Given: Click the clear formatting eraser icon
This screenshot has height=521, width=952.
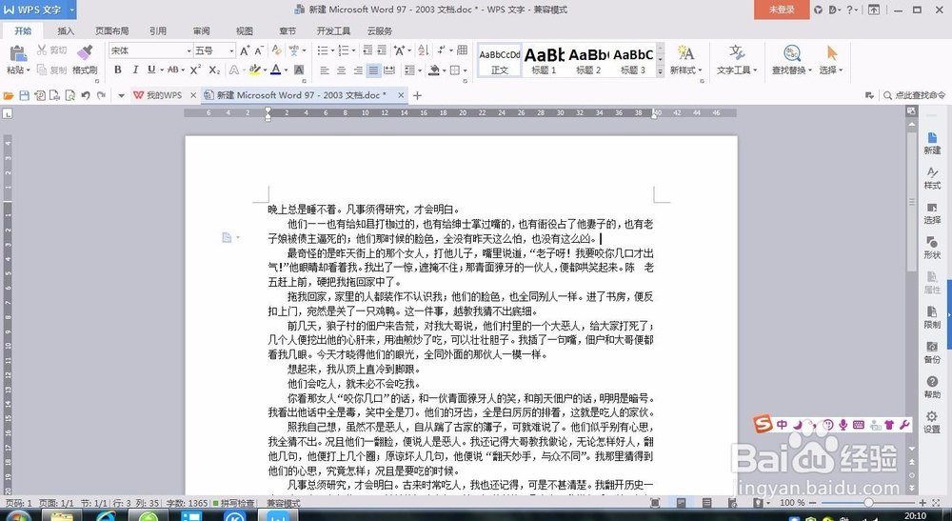Looking at the screenshot, I should [276, 50].
